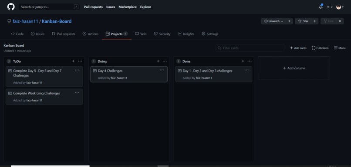Open the Settings tab

pos(210,34)
